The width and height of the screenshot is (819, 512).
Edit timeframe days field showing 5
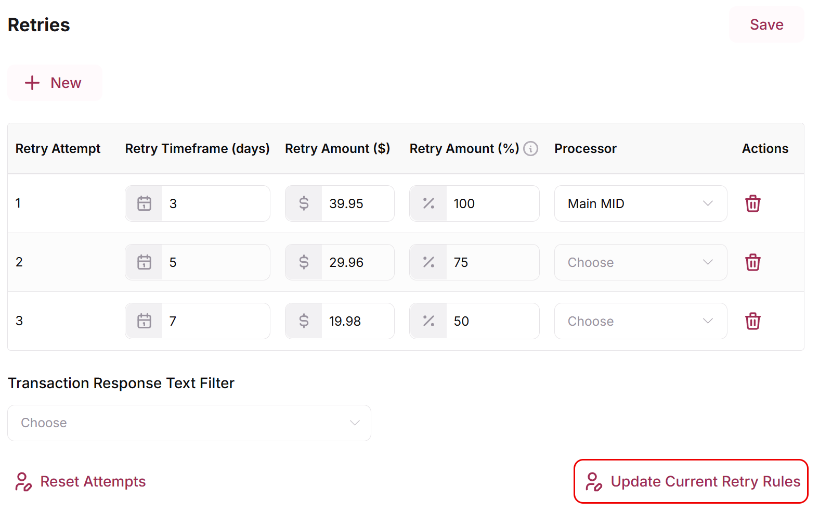pyautogui.click(x=216, y=262)
